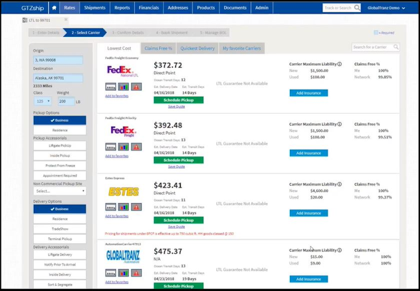The height and width of the screenshot is (291, 420).
Task: Switch to the Quickest Delivery tab
Action: tap(197, 48)
